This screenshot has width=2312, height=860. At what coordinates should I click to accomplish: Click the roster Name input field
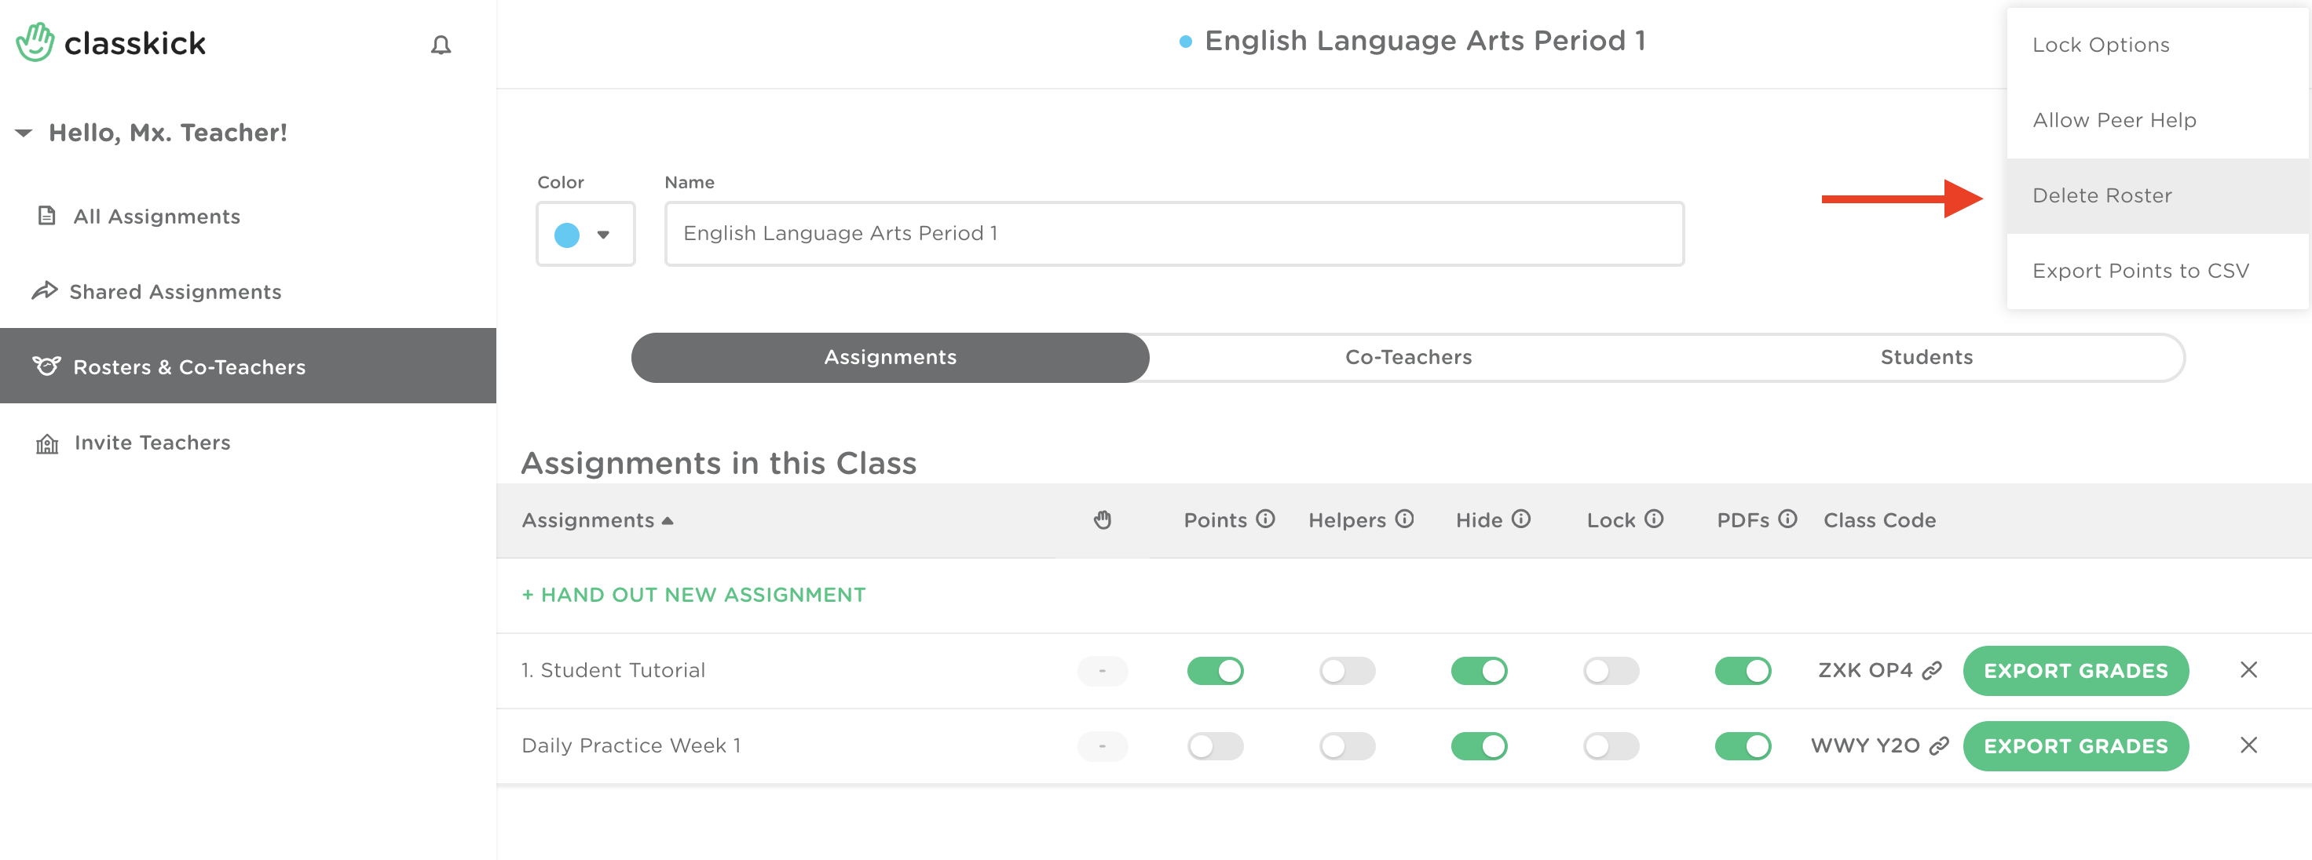click(1174, 234)
